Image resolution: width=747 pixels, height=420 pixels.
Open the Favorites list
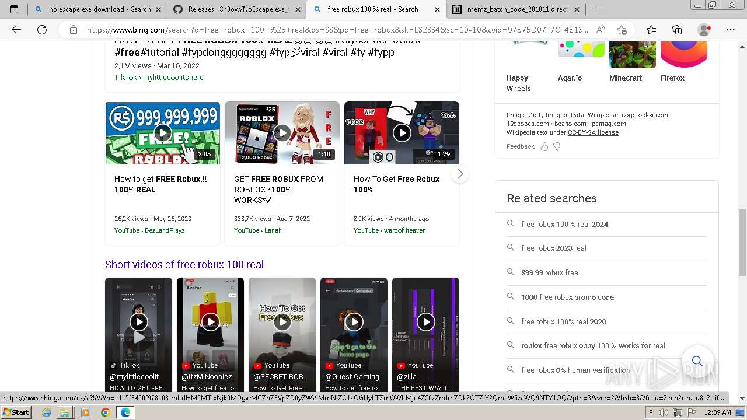(651, 30)
